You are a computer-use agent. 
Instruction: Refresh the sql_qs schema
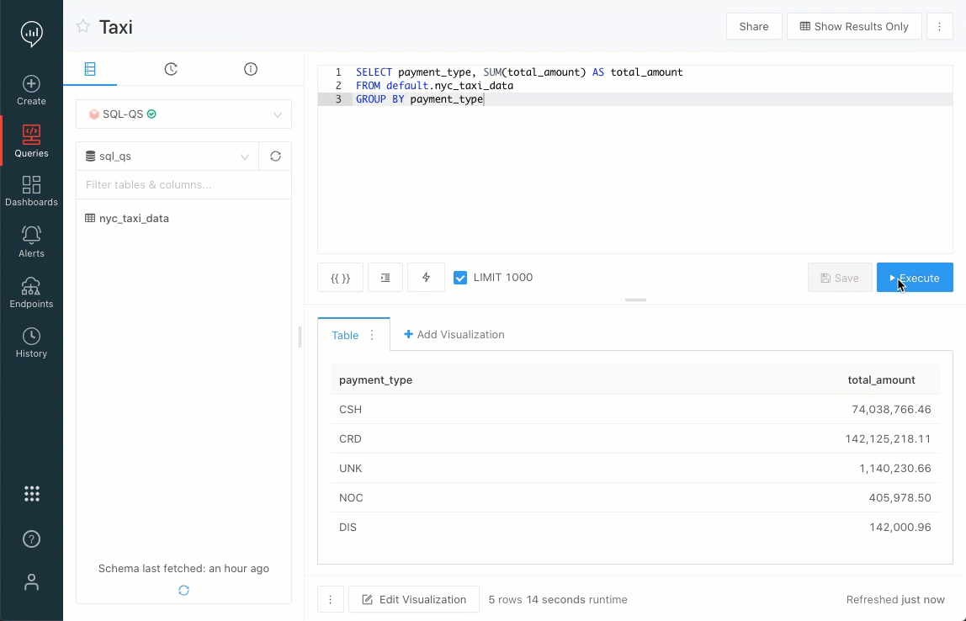tap(276, 156)
